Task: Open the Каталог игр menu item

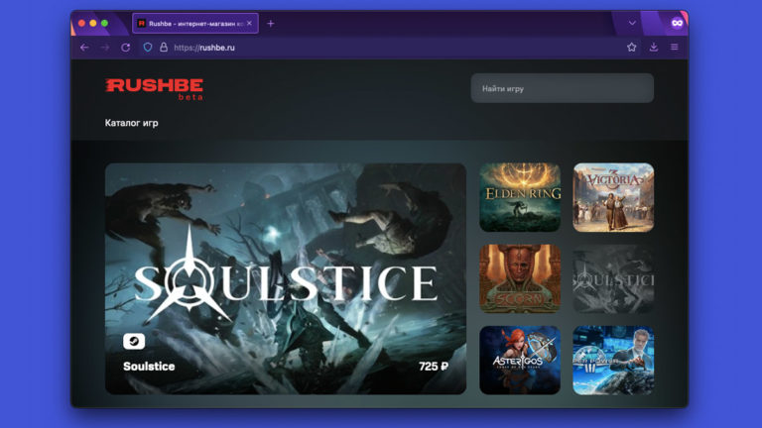Action: pos(131,124)
